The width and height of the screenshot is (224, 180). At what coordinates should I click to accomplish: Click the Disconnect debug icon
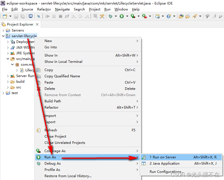click(67, 16)
